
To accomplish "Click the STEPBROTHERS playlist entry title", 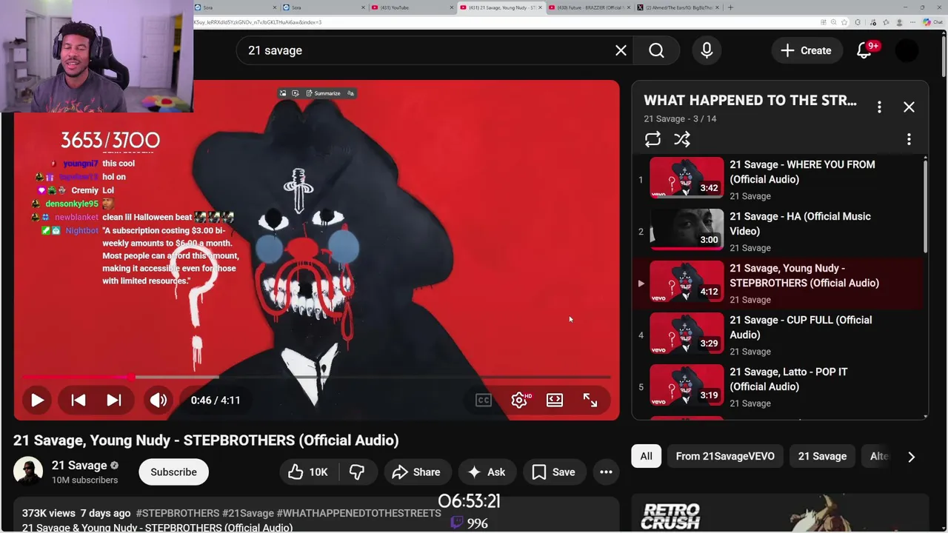I will tap(804, 275).
